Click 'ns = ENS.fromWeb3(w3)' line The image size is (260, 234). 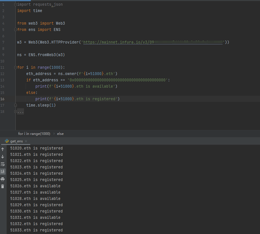pos(41,55)
